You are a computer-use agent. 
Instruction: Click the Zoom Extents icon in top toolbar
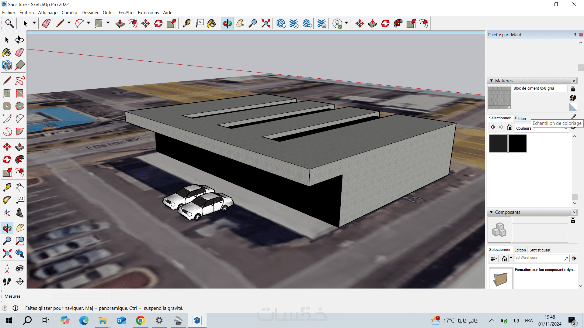[266, 23]
